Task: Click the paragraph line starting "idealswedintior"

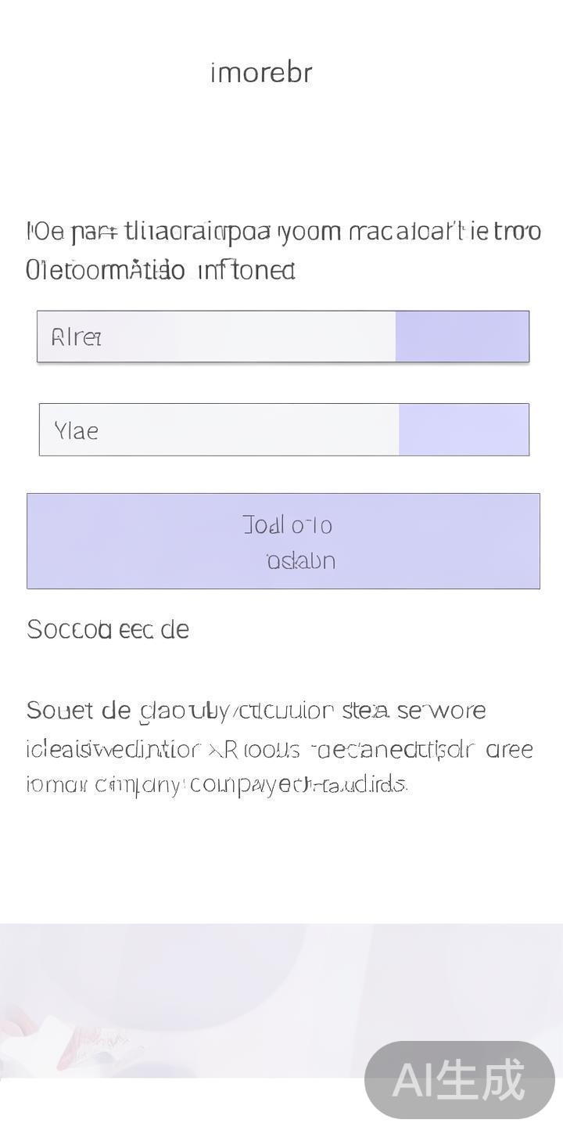Action: (x=279, y=749)
